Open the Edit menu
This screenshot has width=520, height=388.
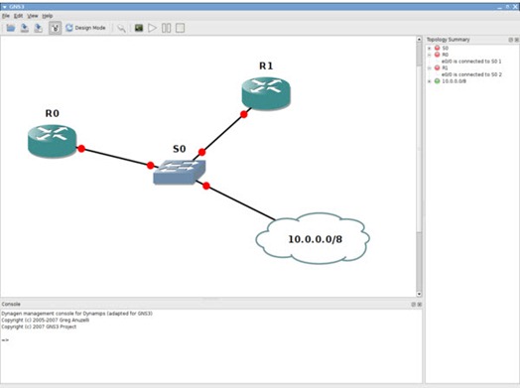(x=18, y=16)
